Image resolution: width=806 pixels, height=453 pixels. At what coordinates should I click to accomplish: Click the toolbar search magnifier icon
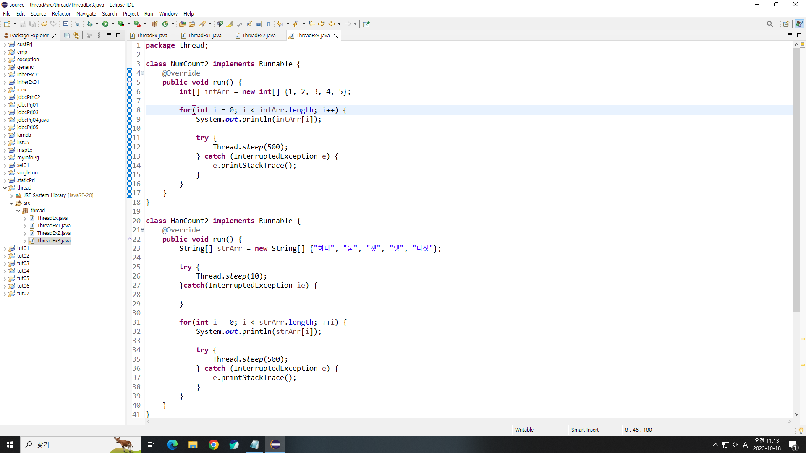769,24
